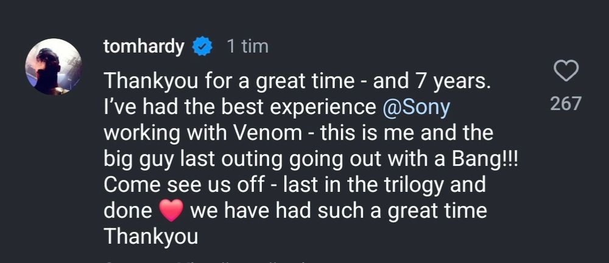Follow the @Sony mention link
This screenshot has width=609, height=263.
[x=417, y=106]
